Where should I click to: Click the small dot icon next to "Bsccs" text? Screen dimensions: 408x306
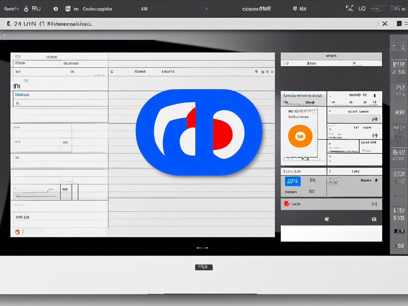(376, 180)
